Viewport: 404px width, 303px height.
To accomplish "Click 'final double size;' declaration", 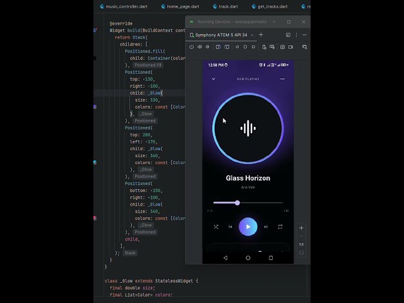I will pyautogui.click(x=133, y=288).
